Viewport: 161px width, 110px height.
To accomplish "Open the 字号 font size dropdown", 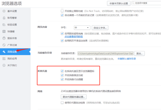I will pyautogui.click(x=82, y=27).
